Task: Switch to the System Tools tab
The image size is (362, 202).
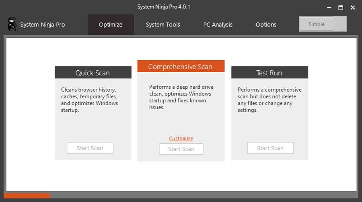Action: [x=163, y=24]
